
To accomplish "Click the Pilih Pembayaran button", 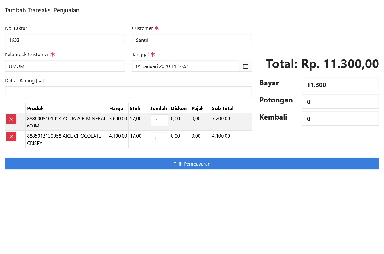I will point(192,164).
